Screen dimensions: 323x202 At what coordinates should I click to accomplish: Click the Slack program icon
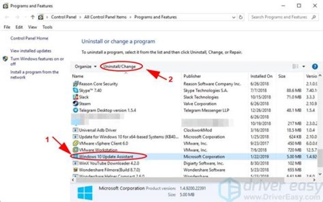pyautogui.click(x=76, y=97)
